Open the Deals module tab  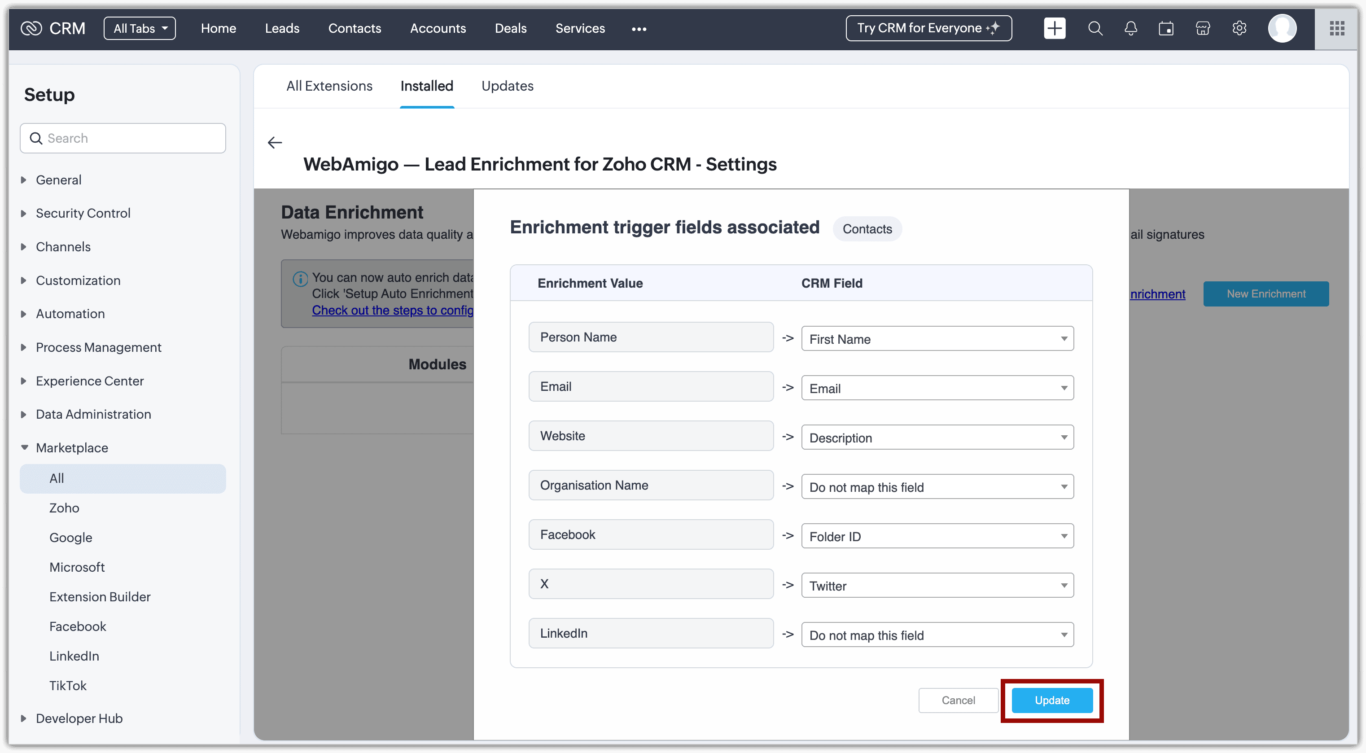510,28
